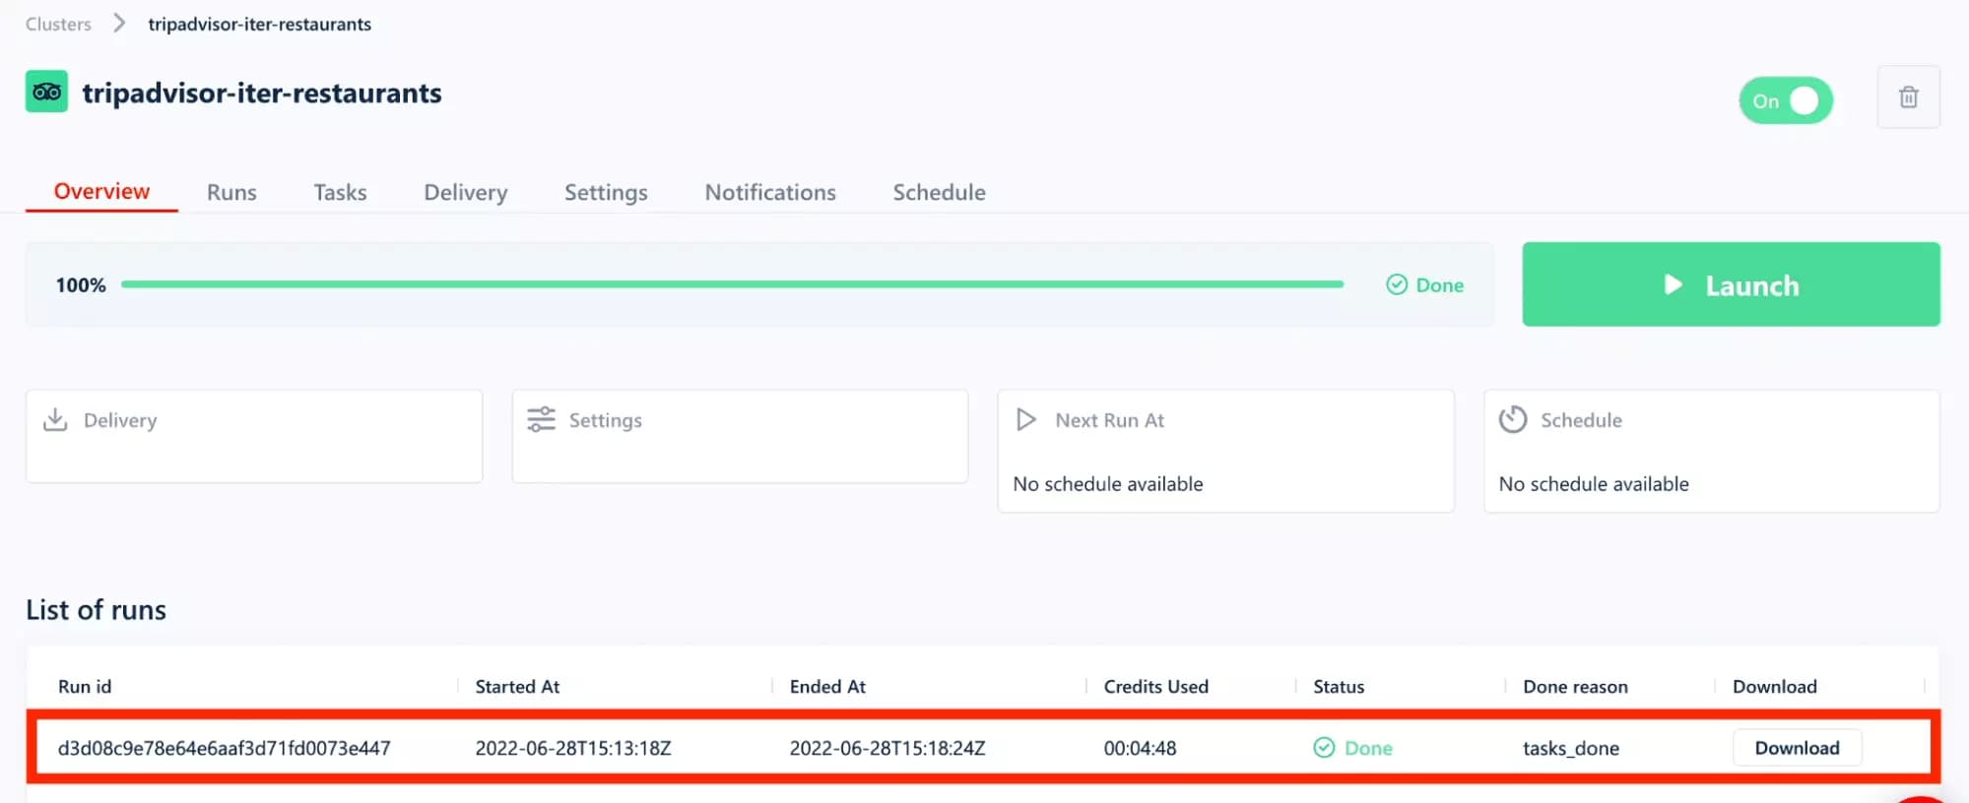
Task: Open the Schedule tab
Action: click(939, 192)
